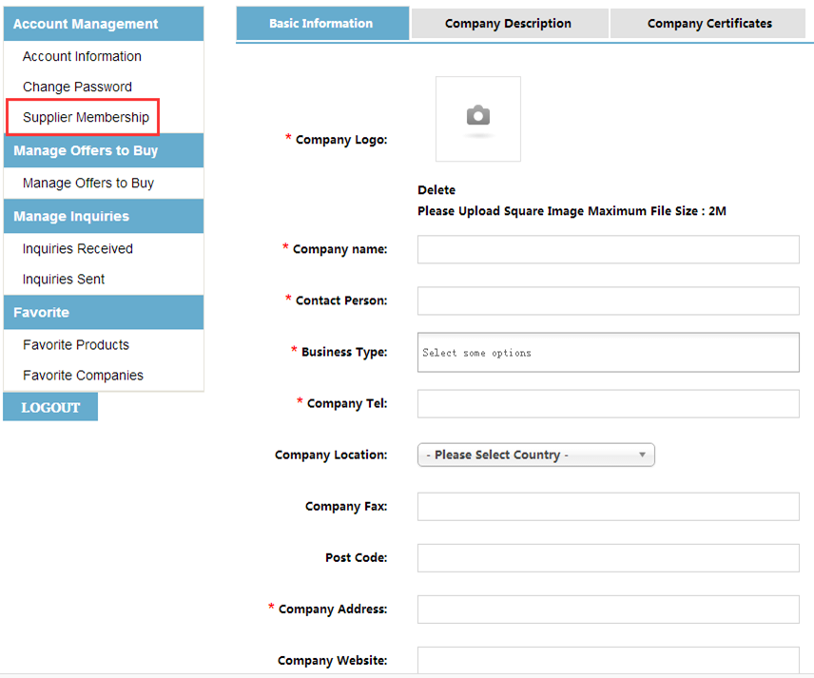Open Favorite Products
The height and width of the screenshot is (678, 814).
[76, 345]
